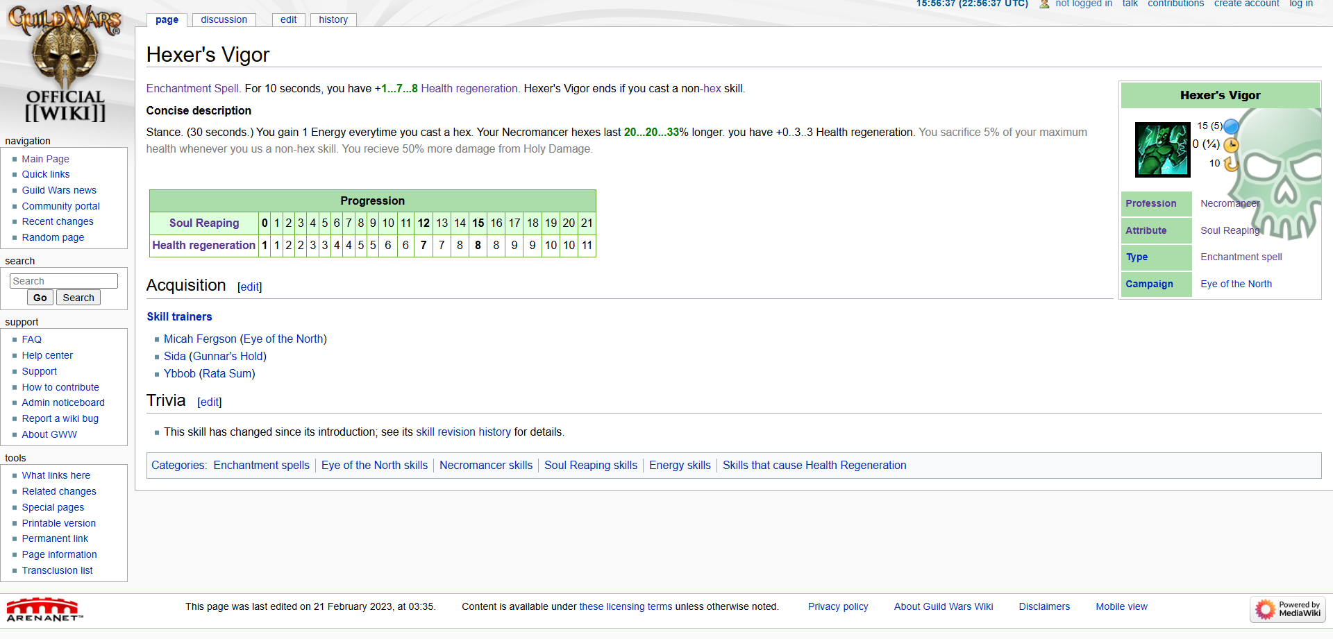The image size is (1333, 639).
Task: Open Printable version
Action: 59,523
